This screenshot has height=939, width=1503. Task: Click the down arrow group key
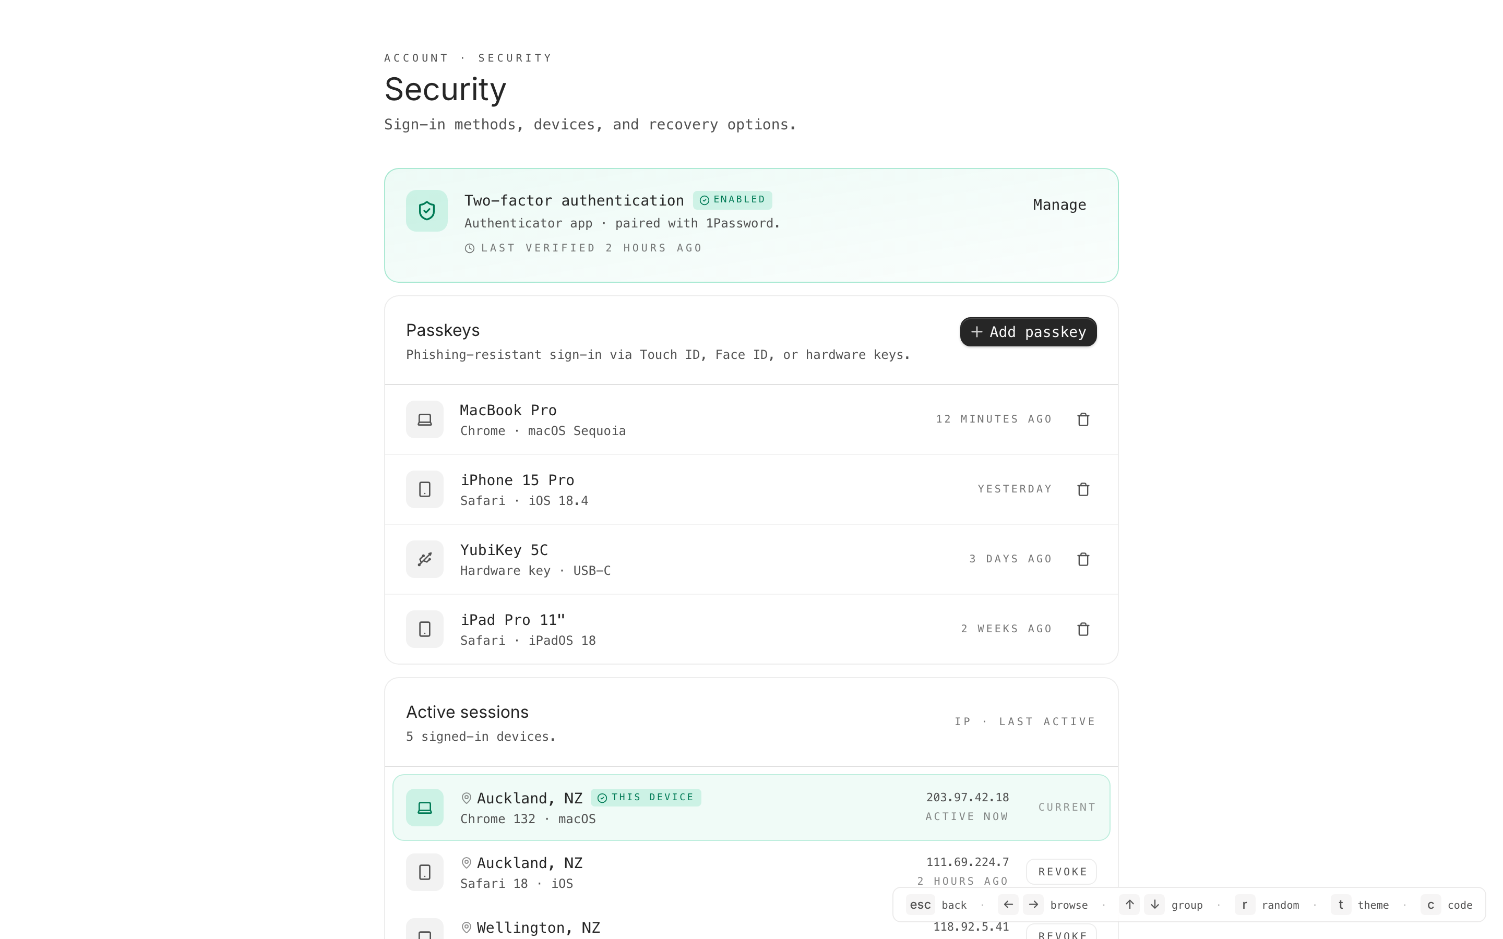coord(1154,905)
